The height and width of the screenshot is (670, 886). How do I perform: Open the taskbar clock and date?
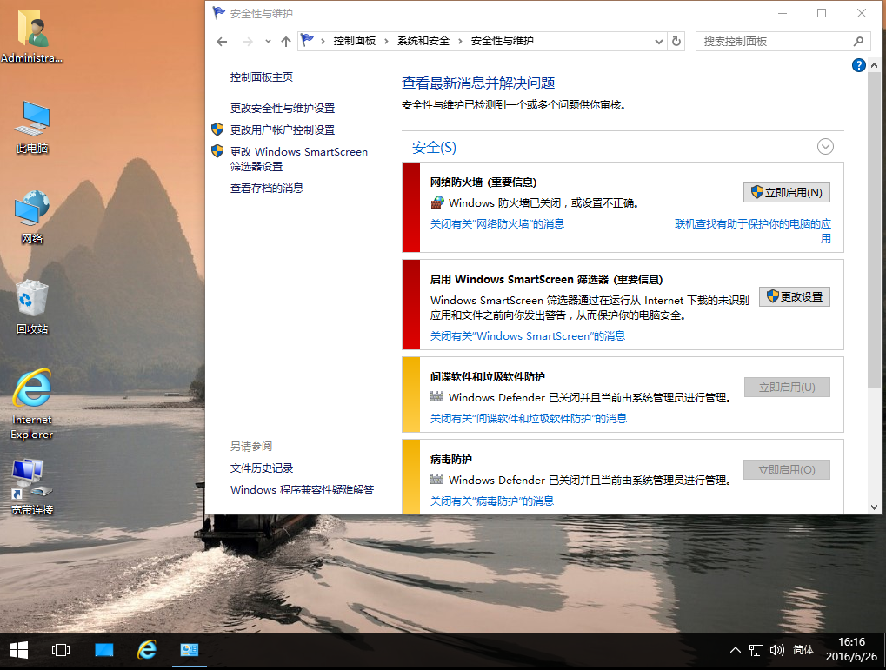pos(851,650)
